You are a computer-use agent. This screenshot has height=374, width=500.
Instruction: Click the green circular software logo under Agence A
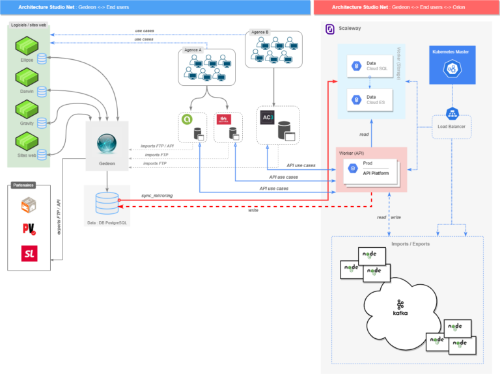187,119
